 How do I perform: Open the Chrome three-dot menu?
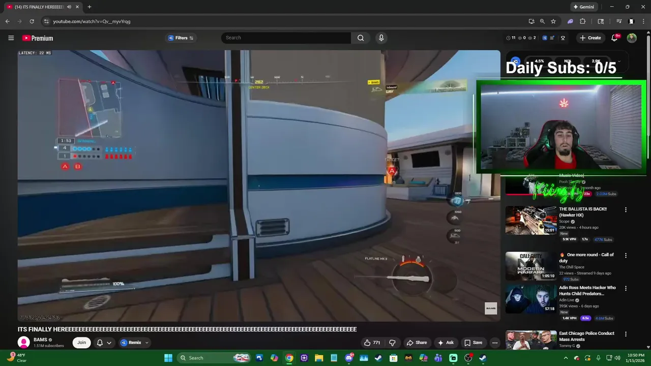pyautogui.click(x=642, y=21)
